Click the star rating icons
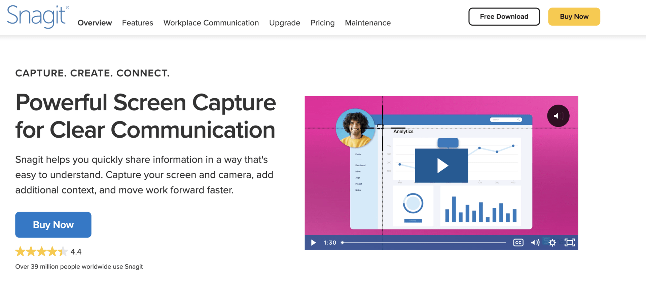This screenshot has width=646, height=287. tap(41, 252)
